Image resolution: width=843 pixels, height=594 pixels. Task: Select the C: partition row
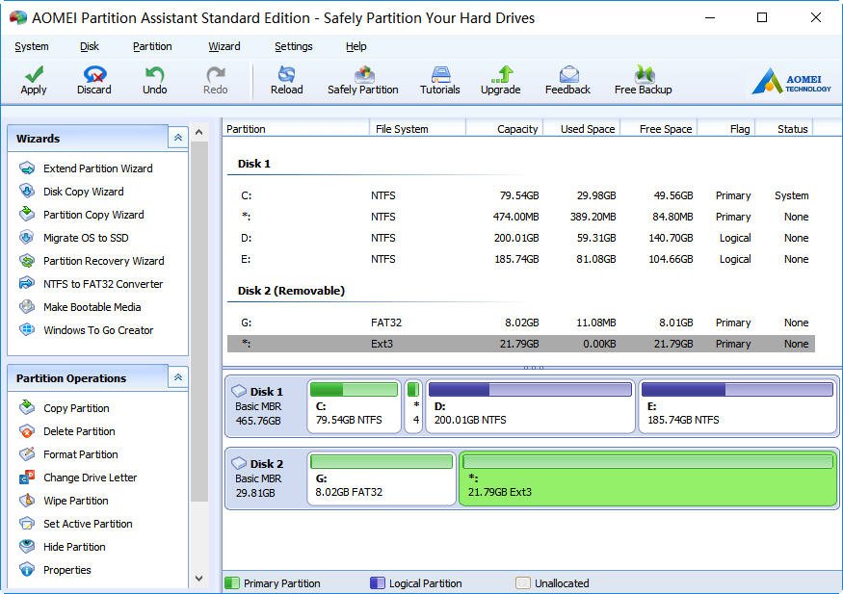[x=521, y=195]
